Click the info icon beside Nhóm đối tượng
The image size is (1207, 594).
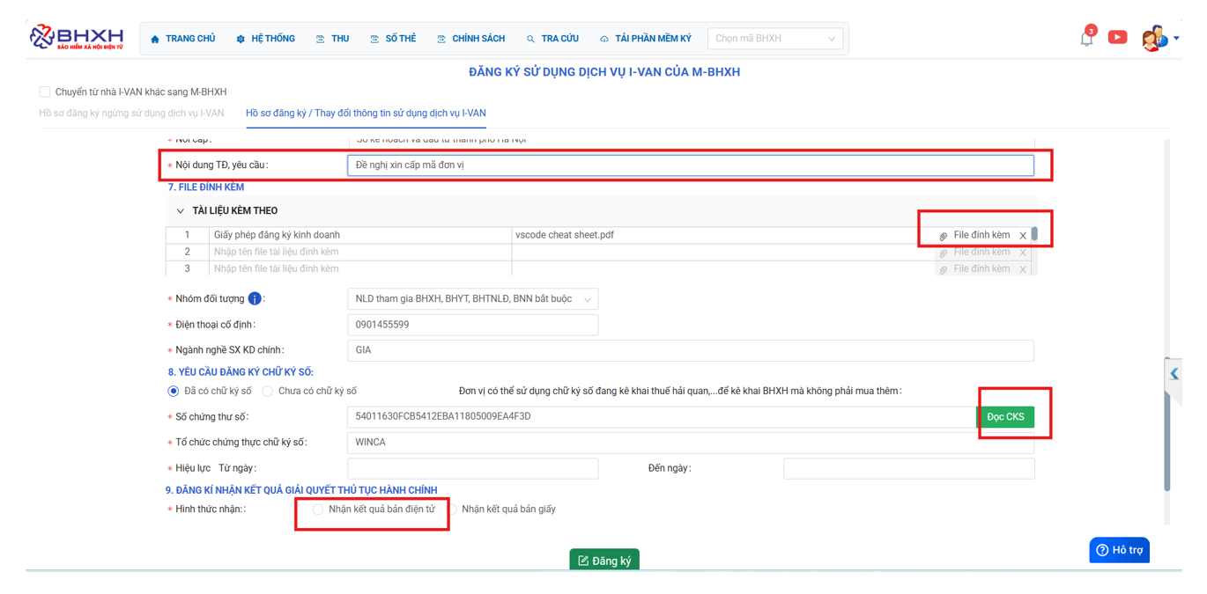point(255,299)
